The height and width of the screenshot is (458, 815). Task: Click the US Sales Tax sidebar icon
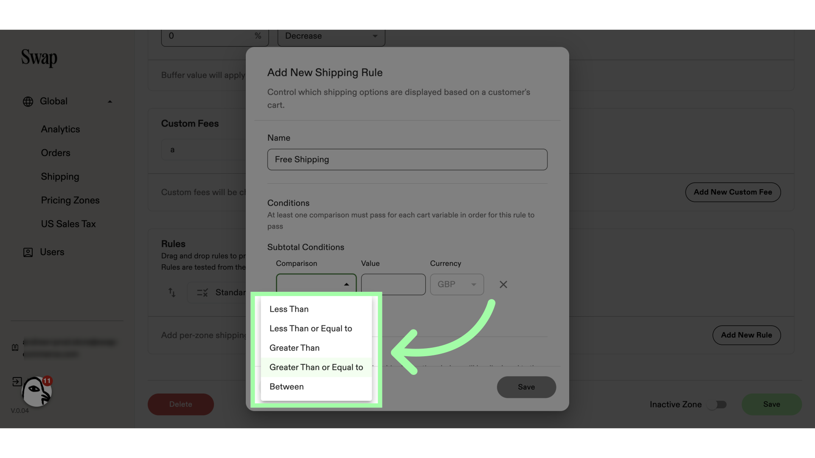click(x=68, y=223)
